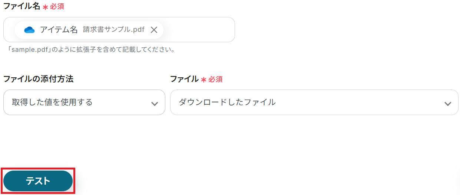Click red asterisk next to ファイル名
460x195 pixels.
pos(46,7)
